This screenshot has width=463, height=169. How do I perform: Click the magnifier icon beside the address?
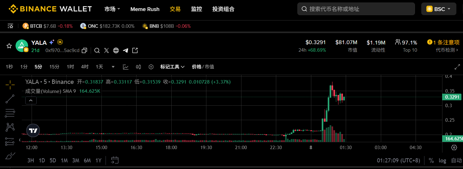pyautogui.click(x=97, y=50)
